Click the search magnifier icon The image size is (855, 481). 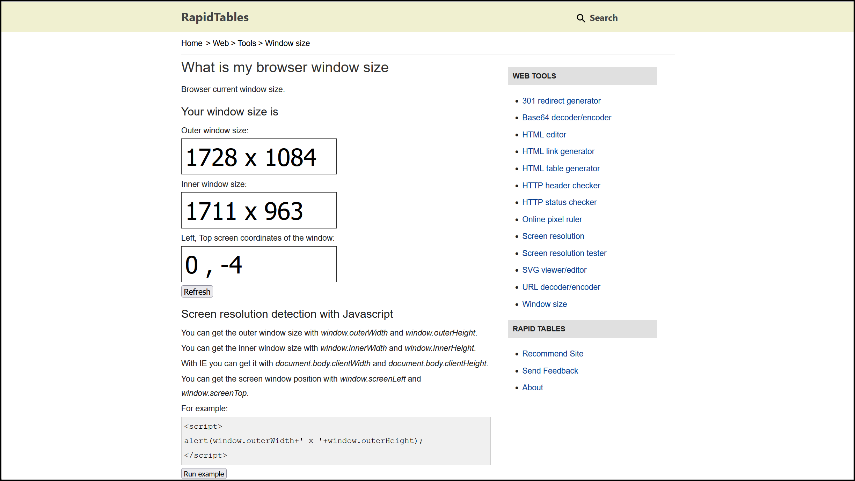580,18
